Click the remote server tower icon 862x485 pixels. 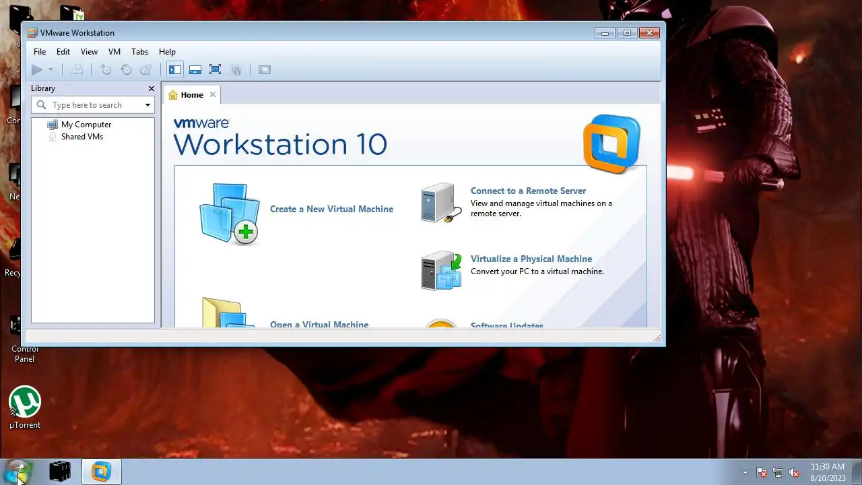[x=441, y=202]
